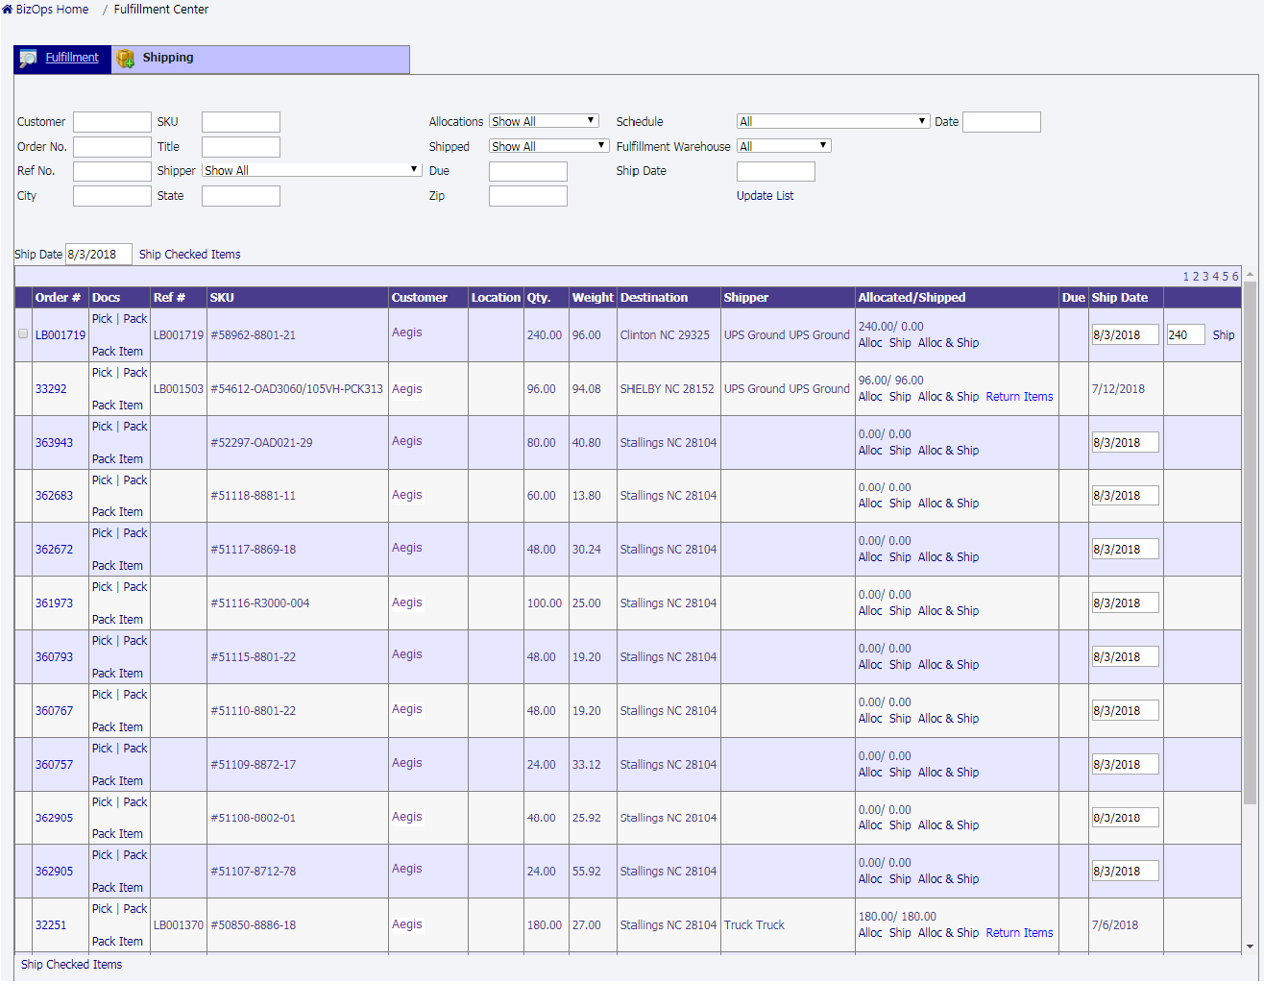Click Ship link in LB001719 row

(x=1223, y=335)
